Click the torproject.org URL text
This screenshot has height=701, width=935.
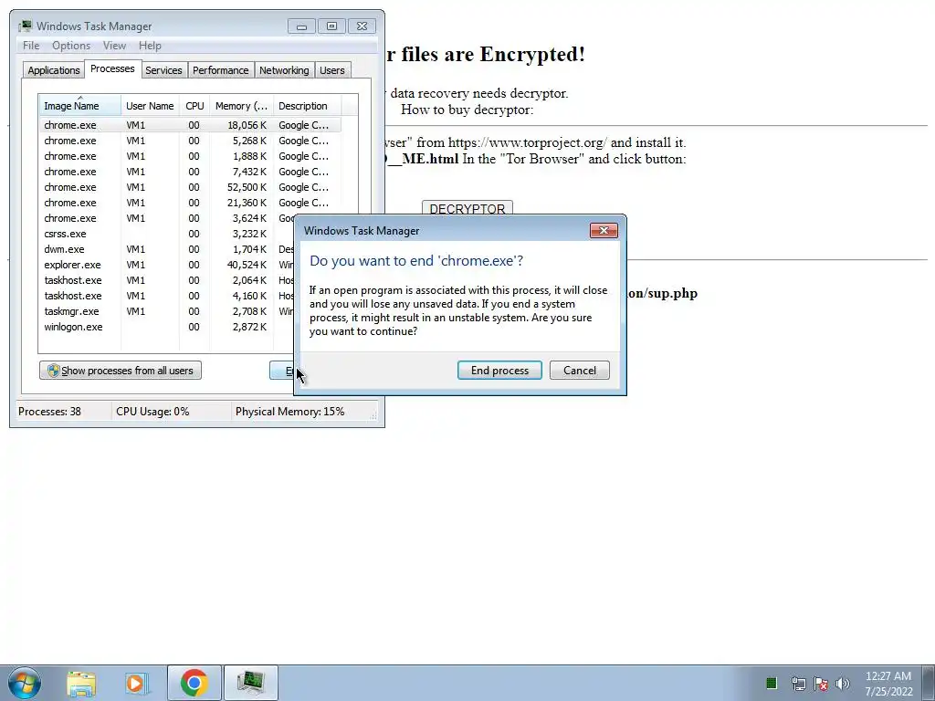(x=528, y=142)
